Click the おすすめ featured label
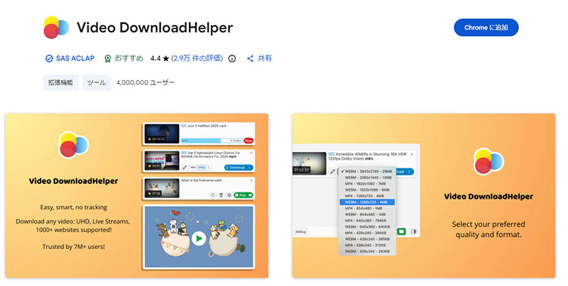The image size is (568, 286). tap(129, 58)
